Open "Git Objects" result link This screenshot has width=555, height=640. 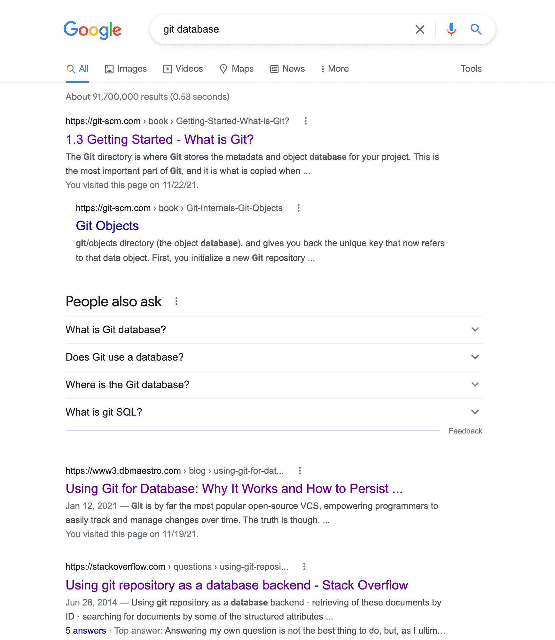(107, 226)
